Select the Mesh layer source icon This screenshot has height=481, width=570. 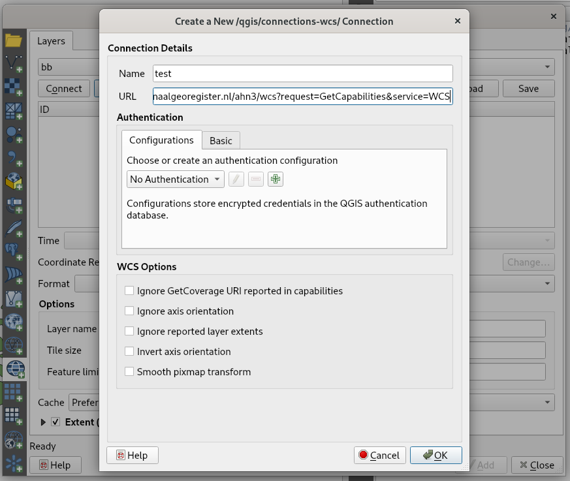(14, 111)
